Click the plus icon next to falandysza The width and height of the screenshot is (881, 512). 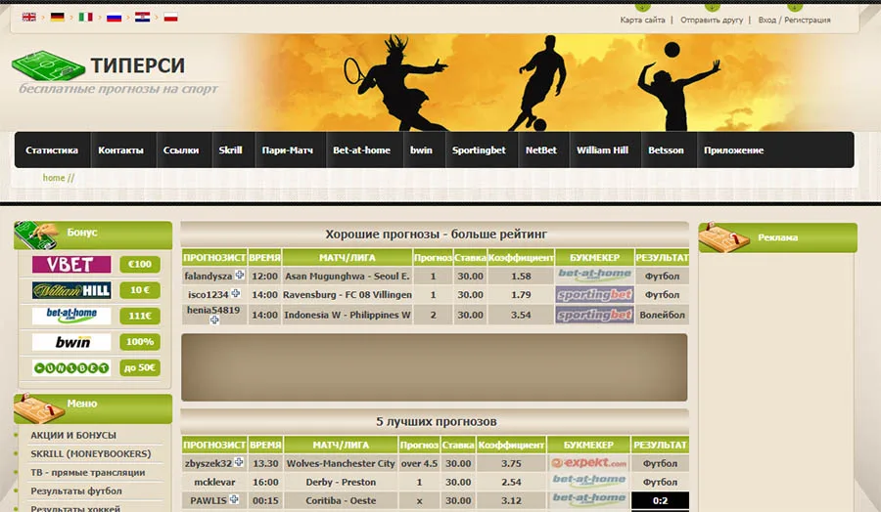pos(240,275)
